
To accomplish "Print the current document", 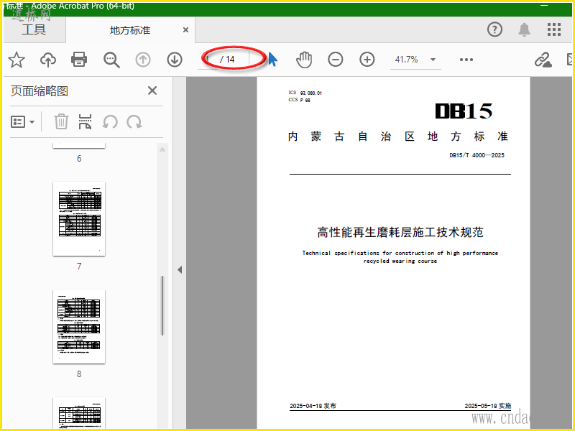I will click(79, 60).
